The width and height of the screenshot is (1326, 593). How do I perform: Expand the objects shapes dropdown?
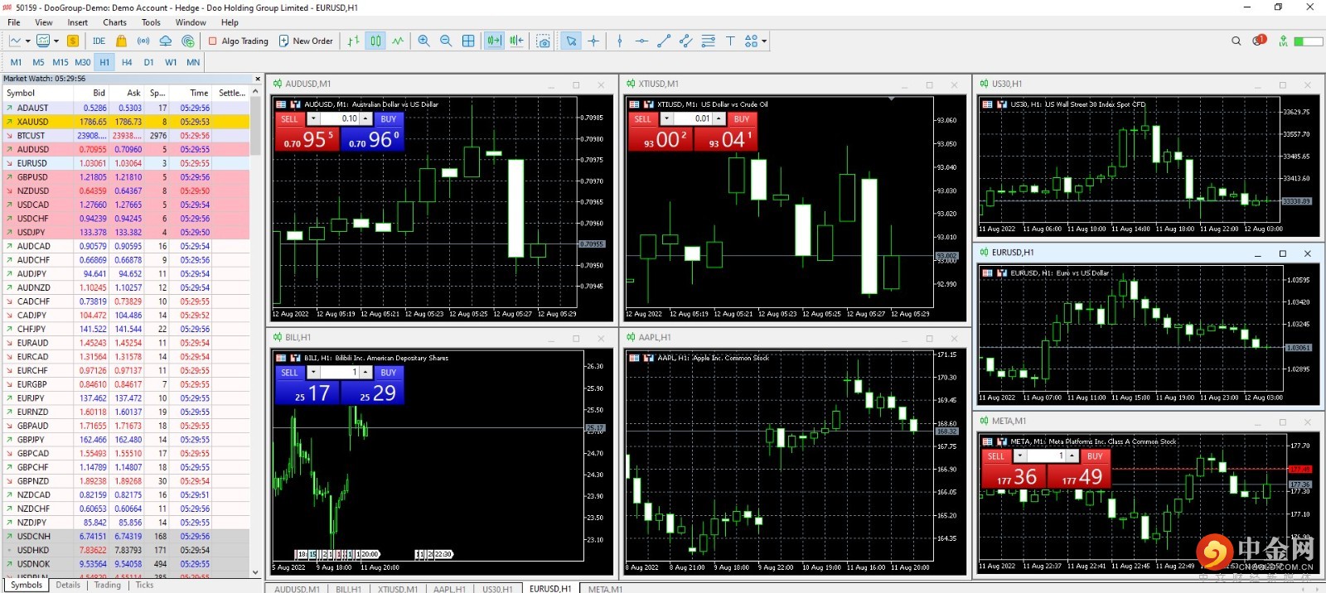coord(764,41)
